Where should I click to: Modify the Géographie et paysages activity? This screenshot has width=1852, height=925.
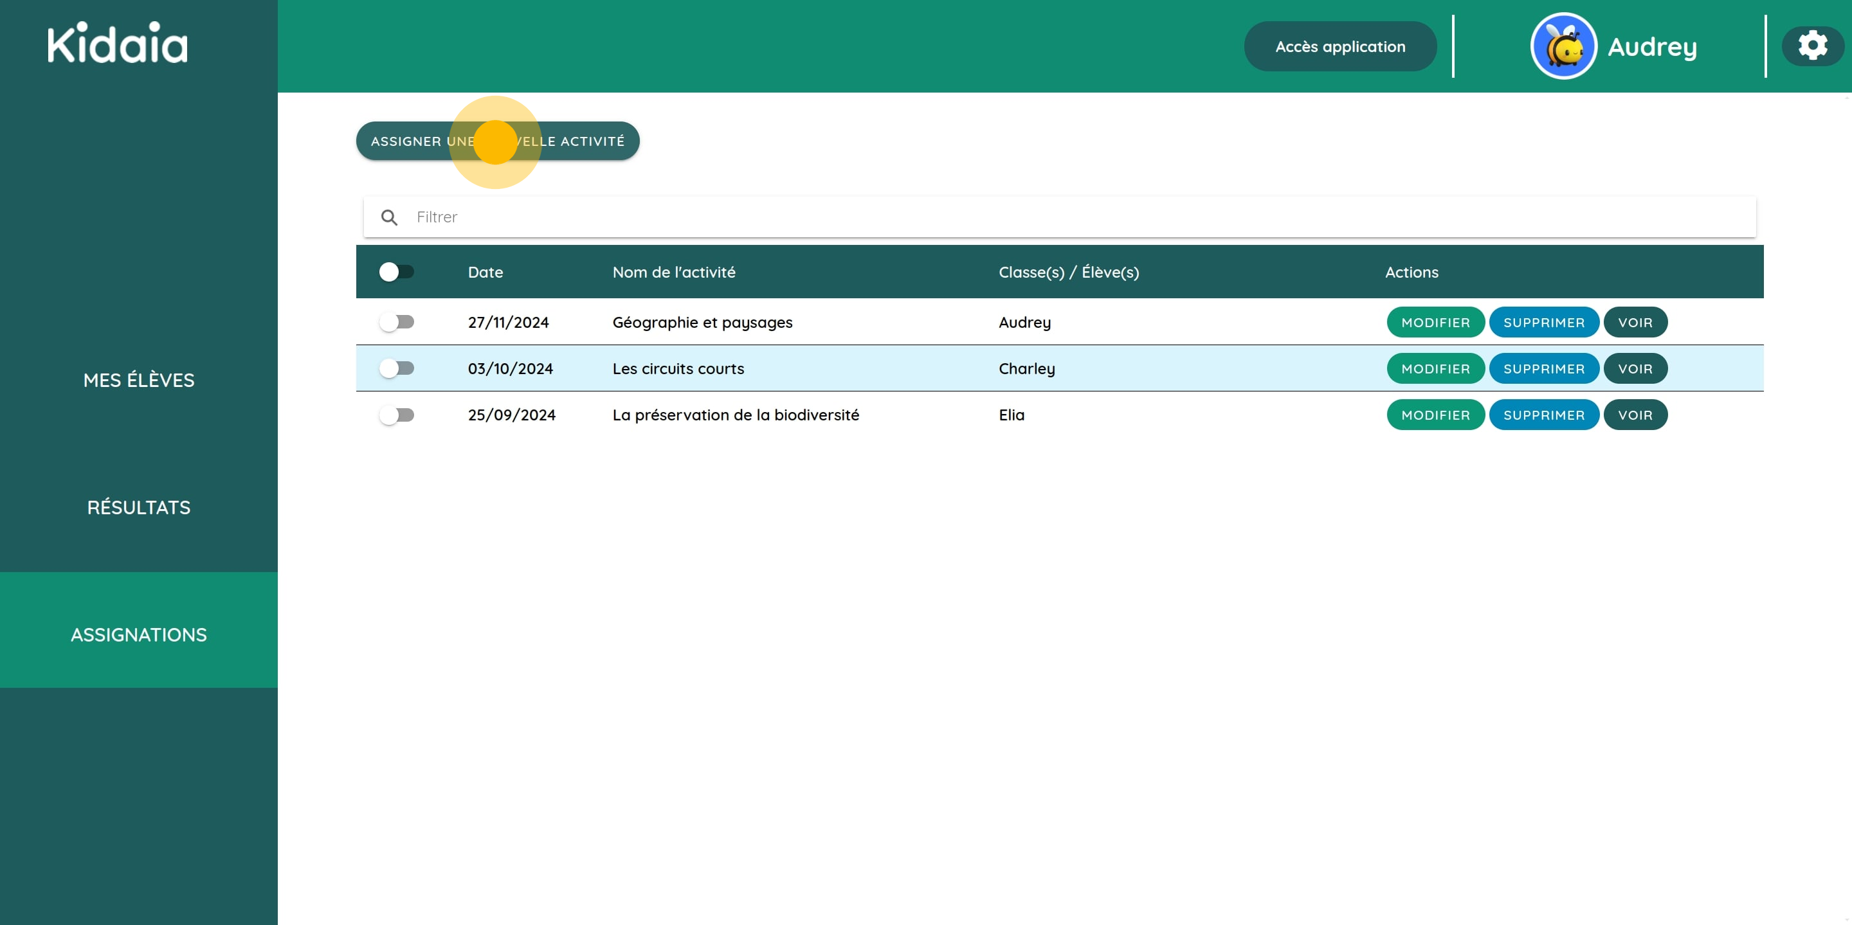pyautogui.click(x=1436, y=322)
